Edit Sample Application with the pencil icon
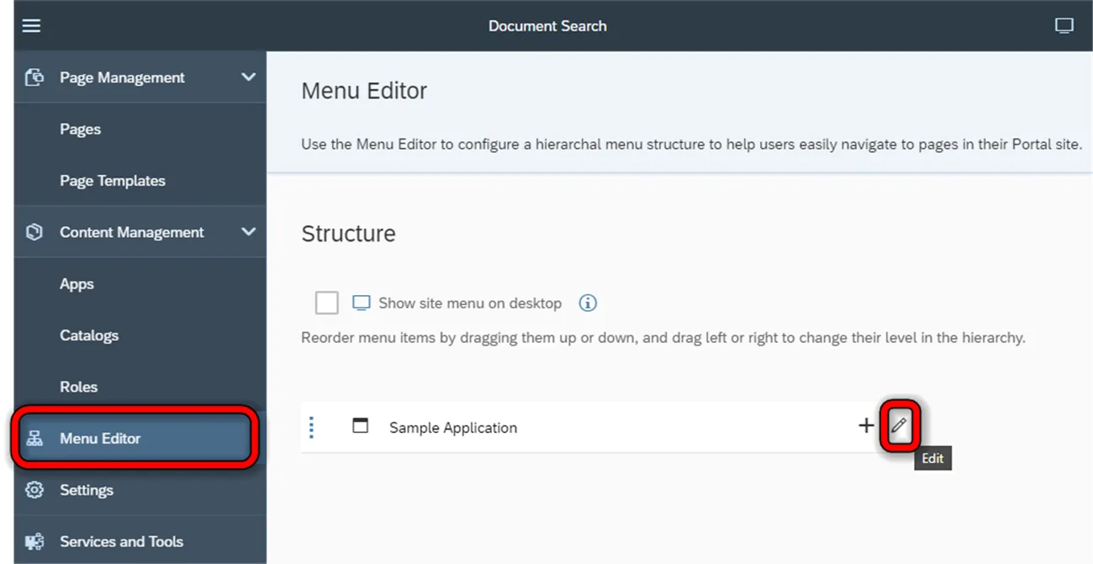 [900, 426]
